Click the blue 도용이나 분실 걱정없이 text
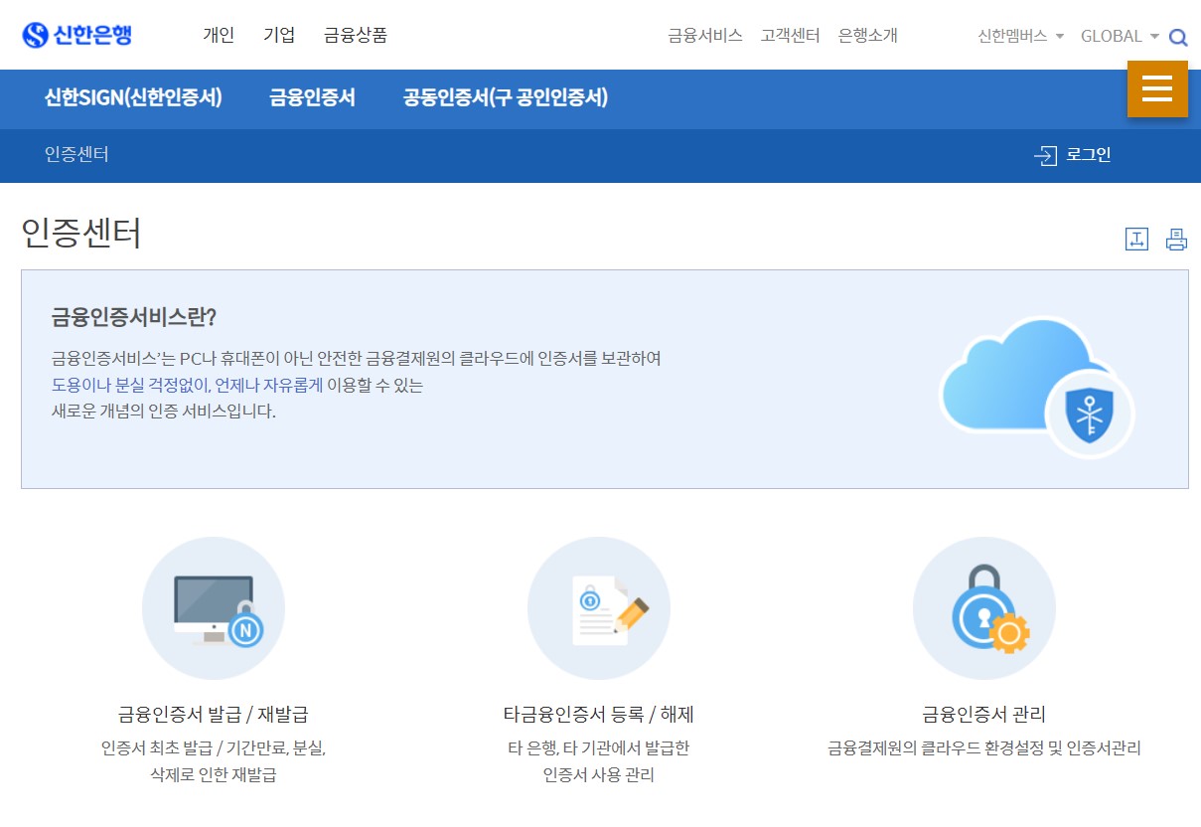The image size is (1201, 827). click(238, 385)
